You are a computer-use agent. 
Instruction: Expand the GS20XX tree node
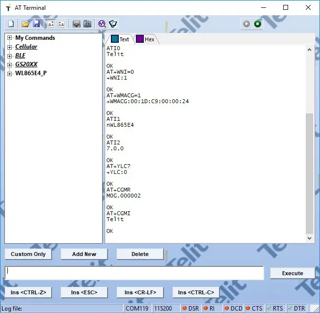click(9, 65)
